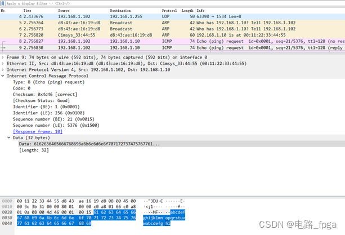
Task: Click Source 192.168.1.102 in packet 4
Action: point(74,16)
